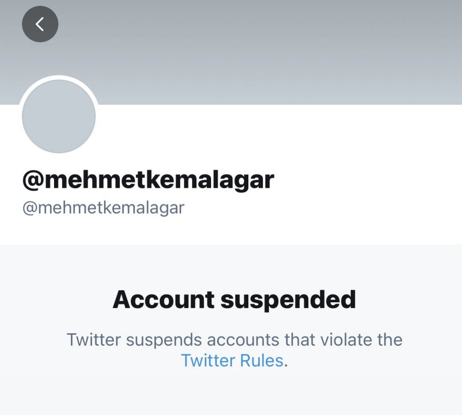Viewport: 462px width, 415px height.
Task: Tap the Account suspended heading
Action: (234, 300)
